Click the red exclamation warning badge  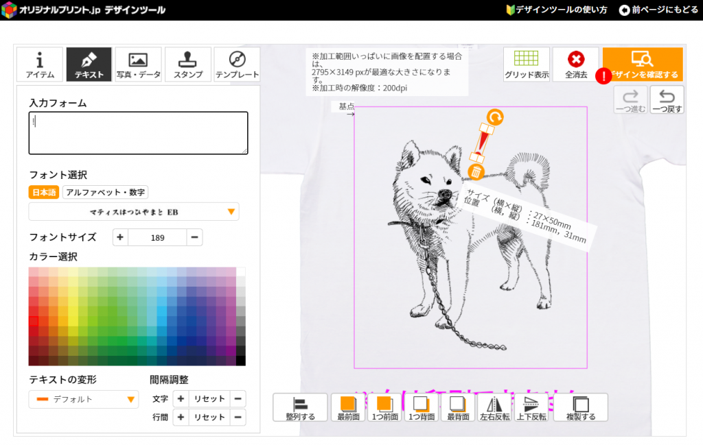603,75
